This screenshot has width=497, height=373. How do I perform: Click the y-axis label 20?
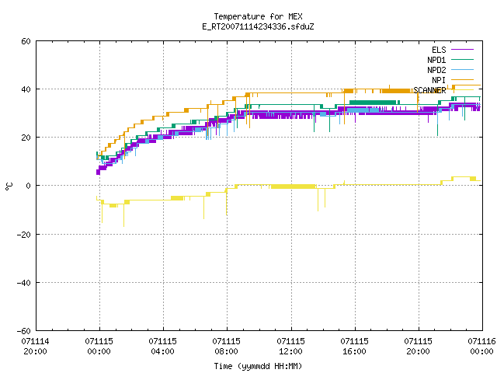(26, 138)
